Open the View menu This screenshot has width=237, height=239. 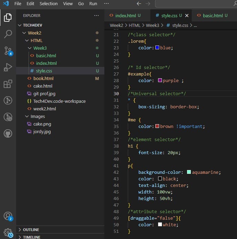pos(68,3)
